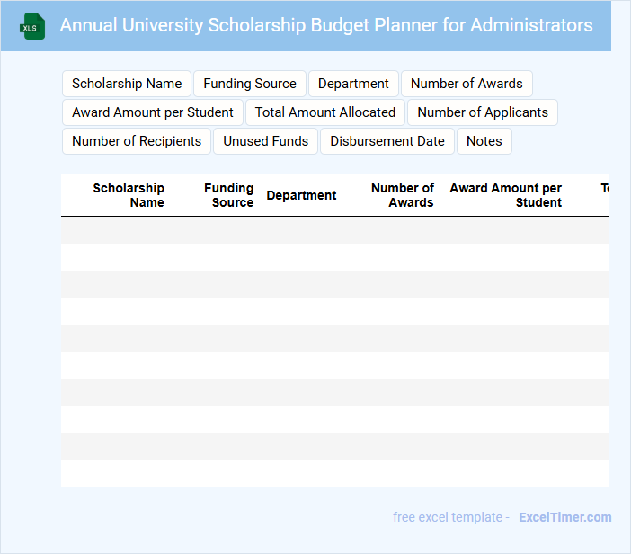This screenshot has width=631, height=554.
Task: Click the Number of Awards column header
Action: pyautogui.click(x=403, y=195)
